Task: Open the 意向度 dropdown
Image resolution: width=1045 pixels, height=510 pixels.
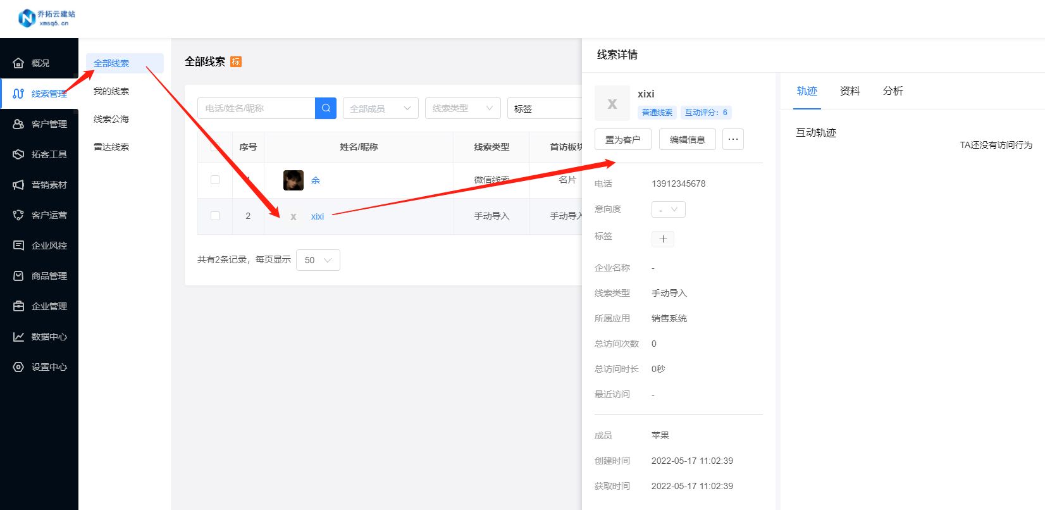Action: (x=669, y=209)
